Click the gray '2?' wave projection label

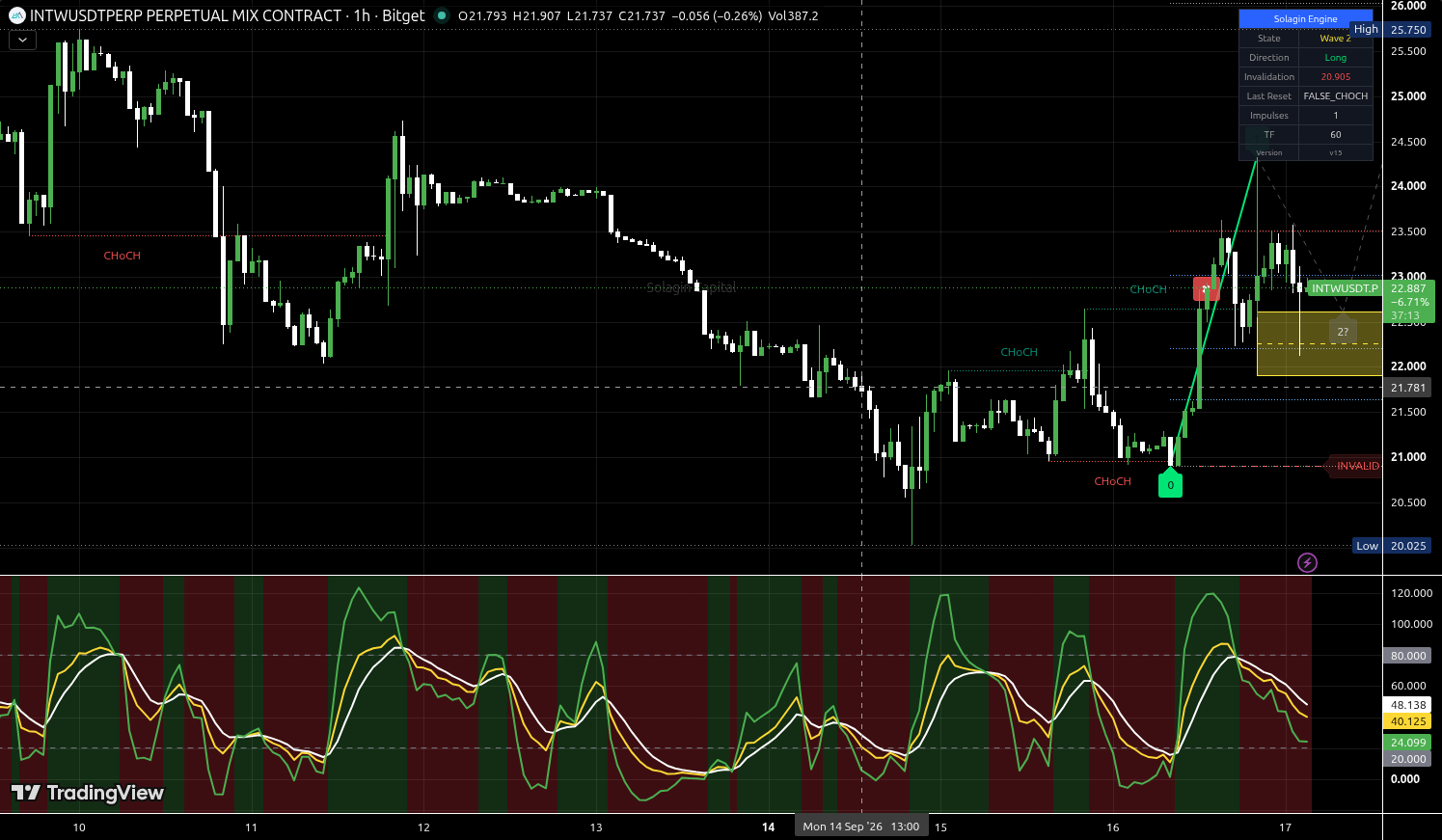click(x=1343, y=332)
